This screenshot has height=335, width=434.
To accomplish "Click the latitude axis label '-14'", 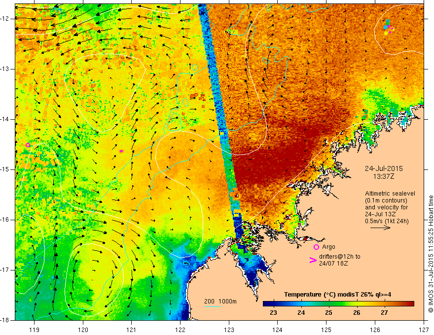I will pyautogui.click(x=5, y=119).
